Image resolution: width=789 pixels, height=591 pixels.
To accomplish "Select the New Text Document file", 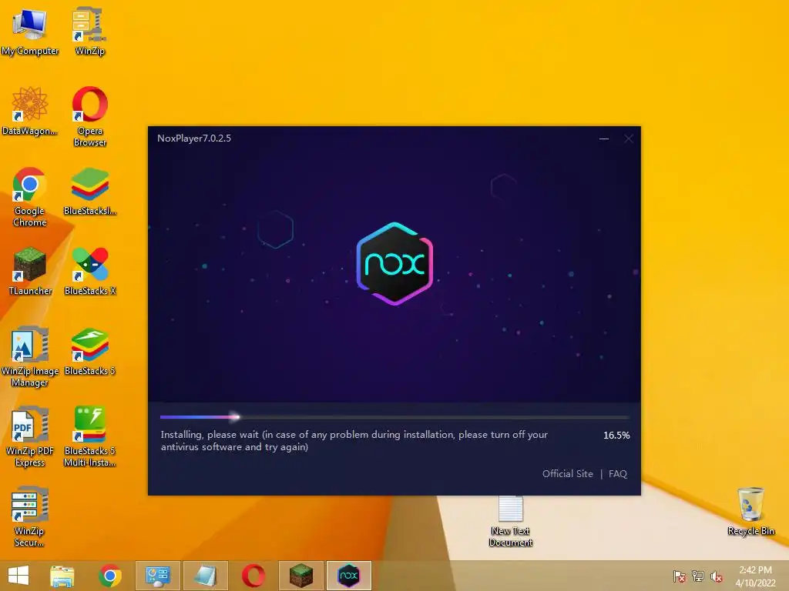I will pos(510,521).
